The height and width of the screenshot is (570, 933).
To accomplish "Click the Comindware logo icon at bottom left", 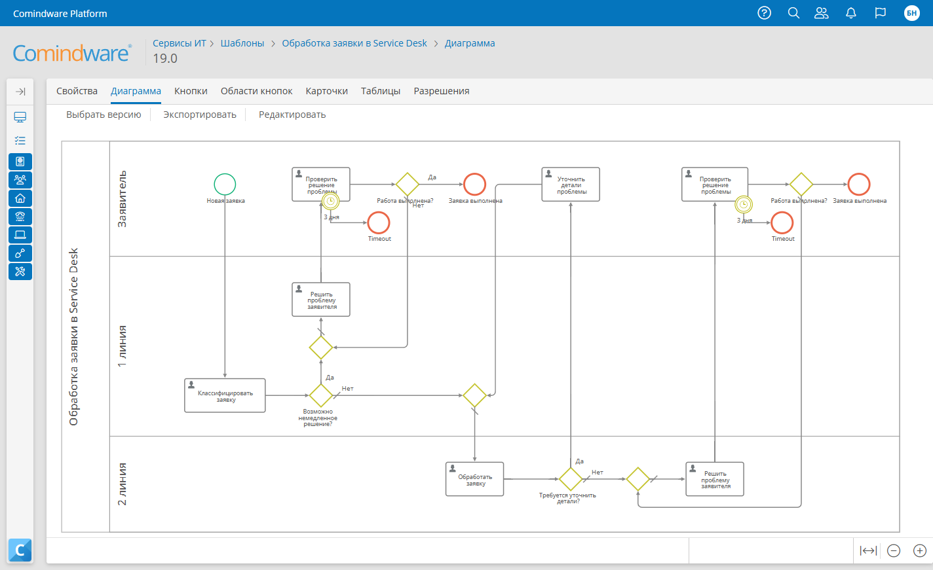I will click(20, 550).
